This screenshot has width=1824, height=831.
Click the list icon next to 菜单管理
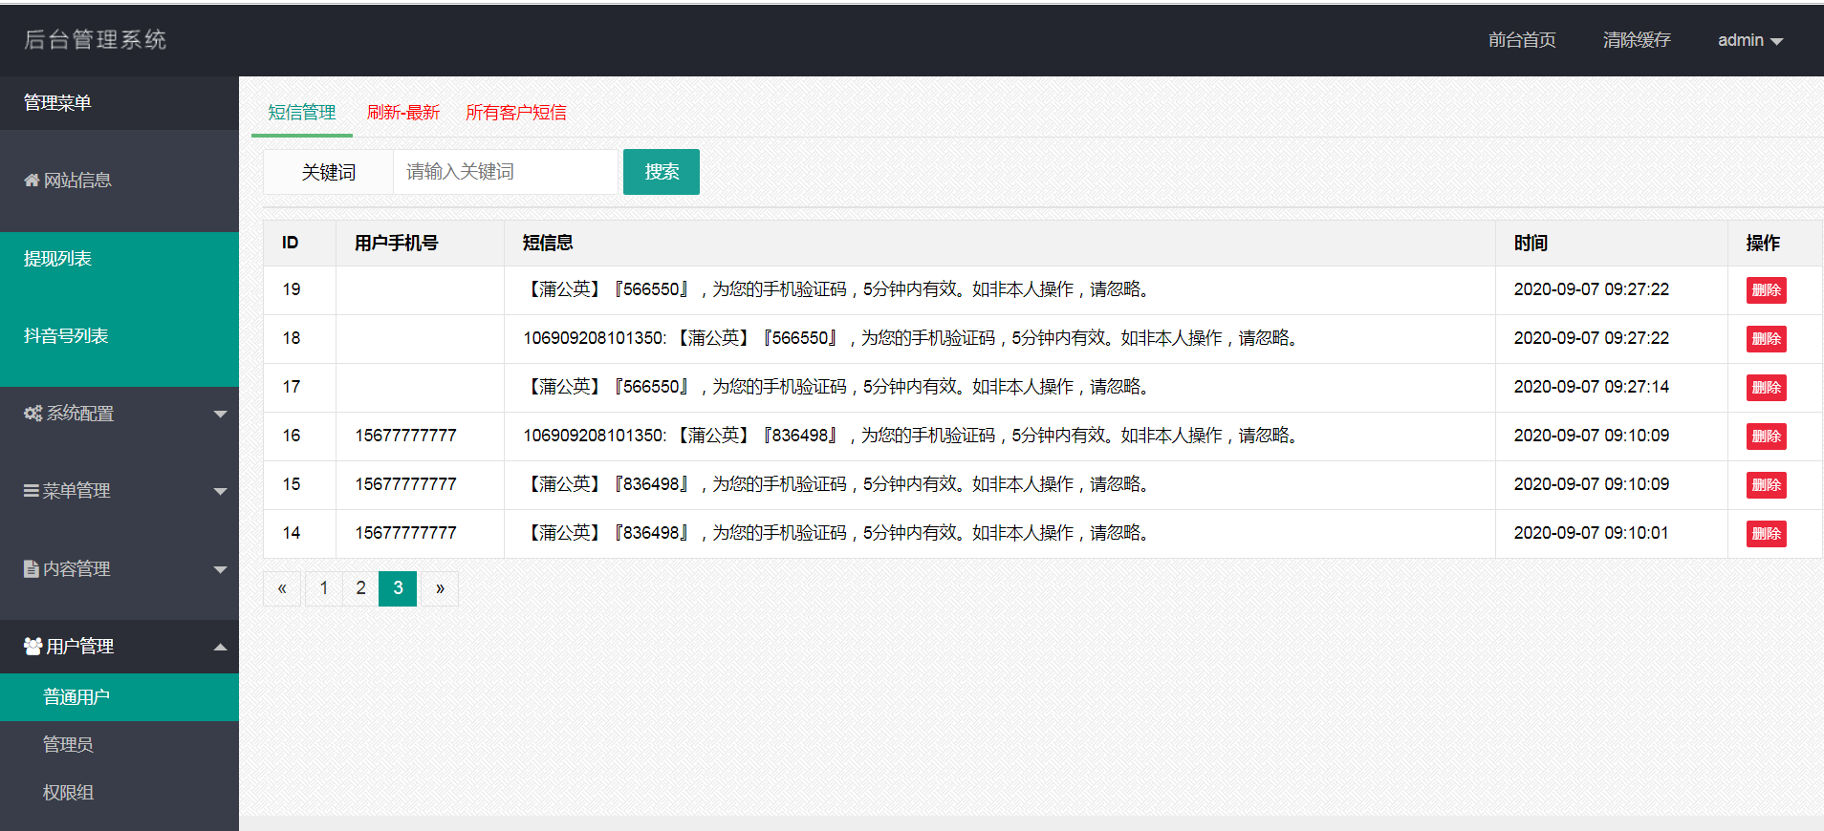click(32, 491)
